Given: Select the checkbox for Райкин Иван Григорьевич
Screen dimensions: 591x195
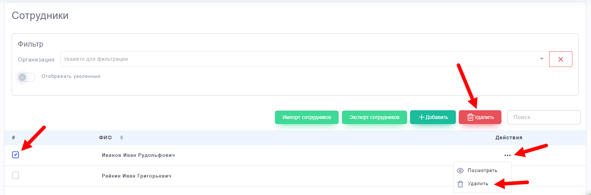Looking at the screenshot, I should 15,175.
